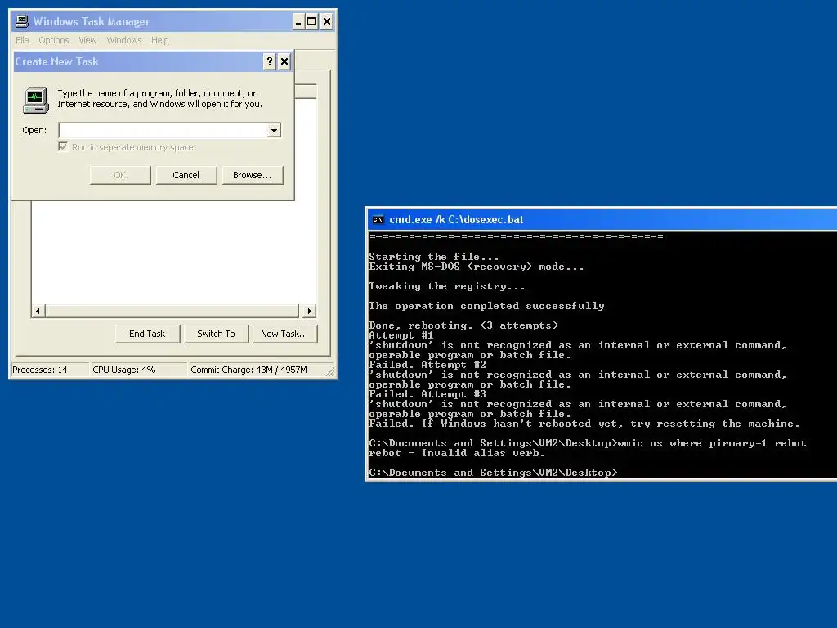
Task: Click the cmd.exe /k C:\dosexec.bat title bar
Action: coord(602,219)
